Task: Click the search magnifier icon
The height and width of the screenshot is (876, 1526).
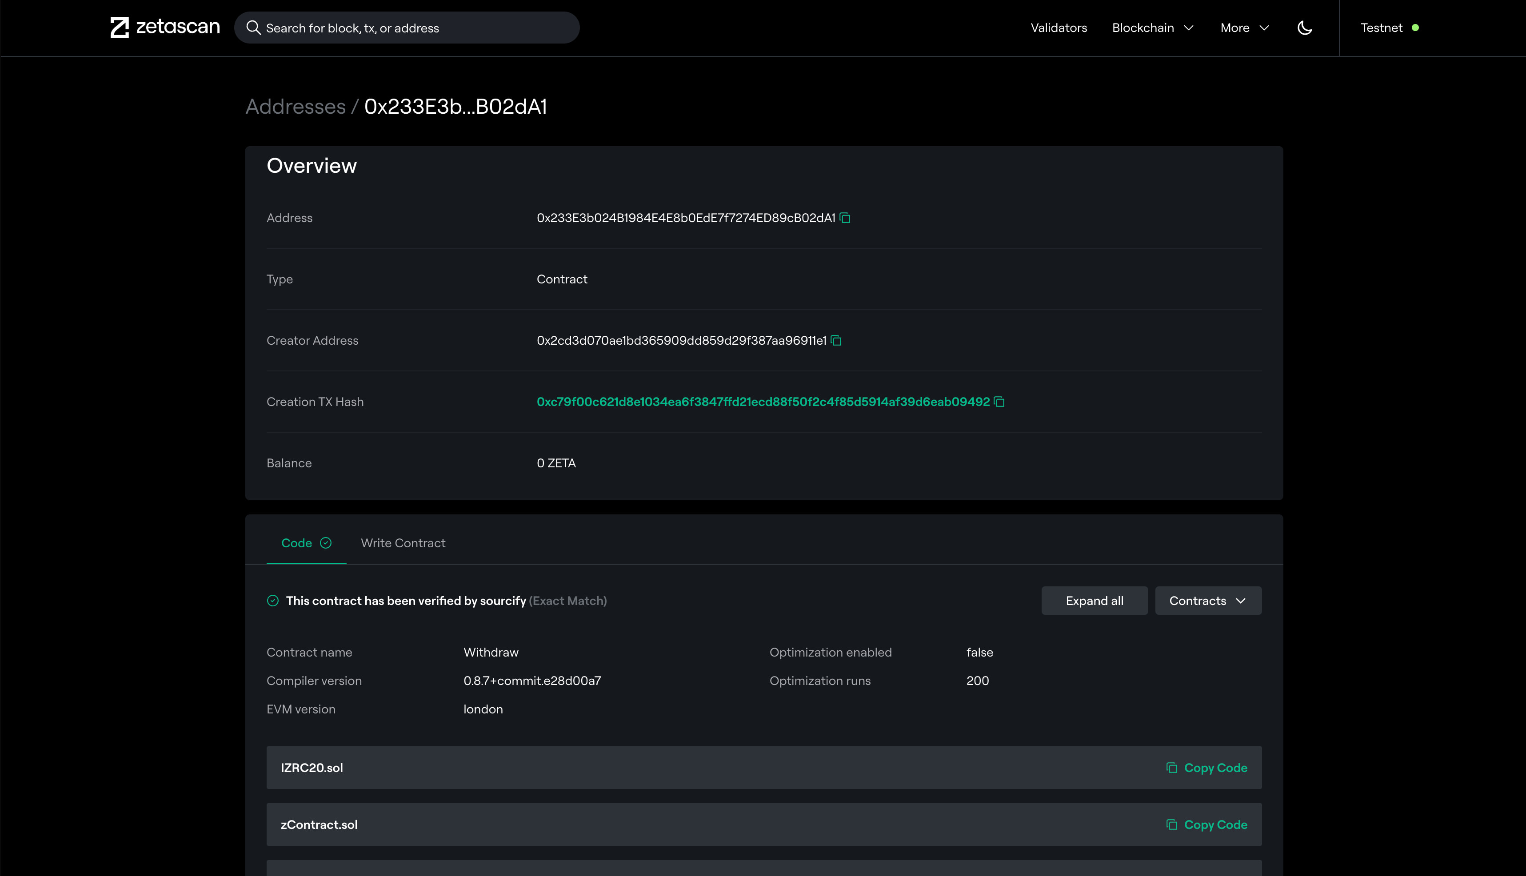Action: coord(253,28)
